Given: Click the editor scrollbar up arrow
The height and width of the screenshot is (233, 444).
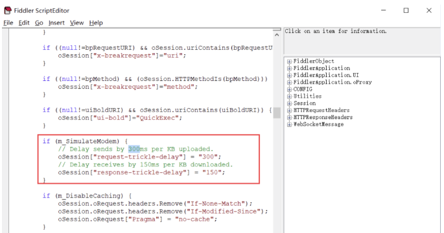Looking at the screenshot, I should click(277, 34).
